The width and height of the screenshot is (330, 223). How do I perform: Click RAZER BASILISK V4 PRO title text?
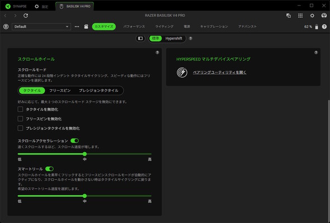[x=165, y=16]
